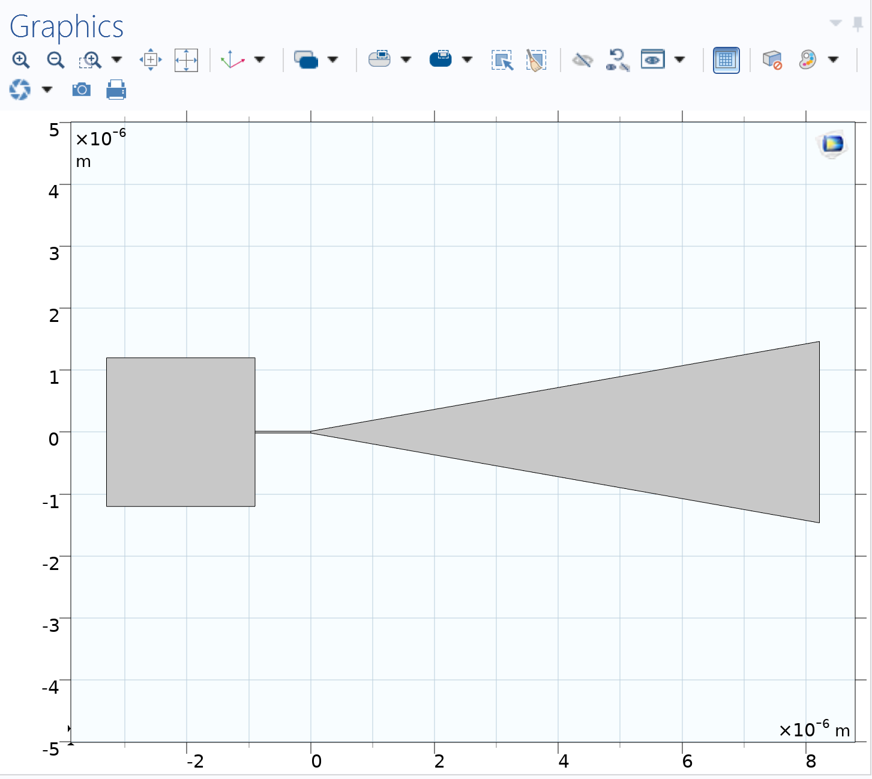Click the reset hiding icon
Viewport: 872px width, 779px height.
617,60
